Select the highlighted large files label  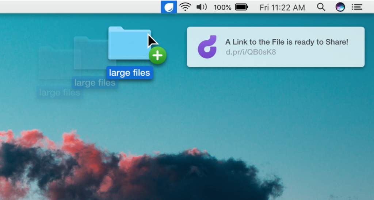[130, 73]
